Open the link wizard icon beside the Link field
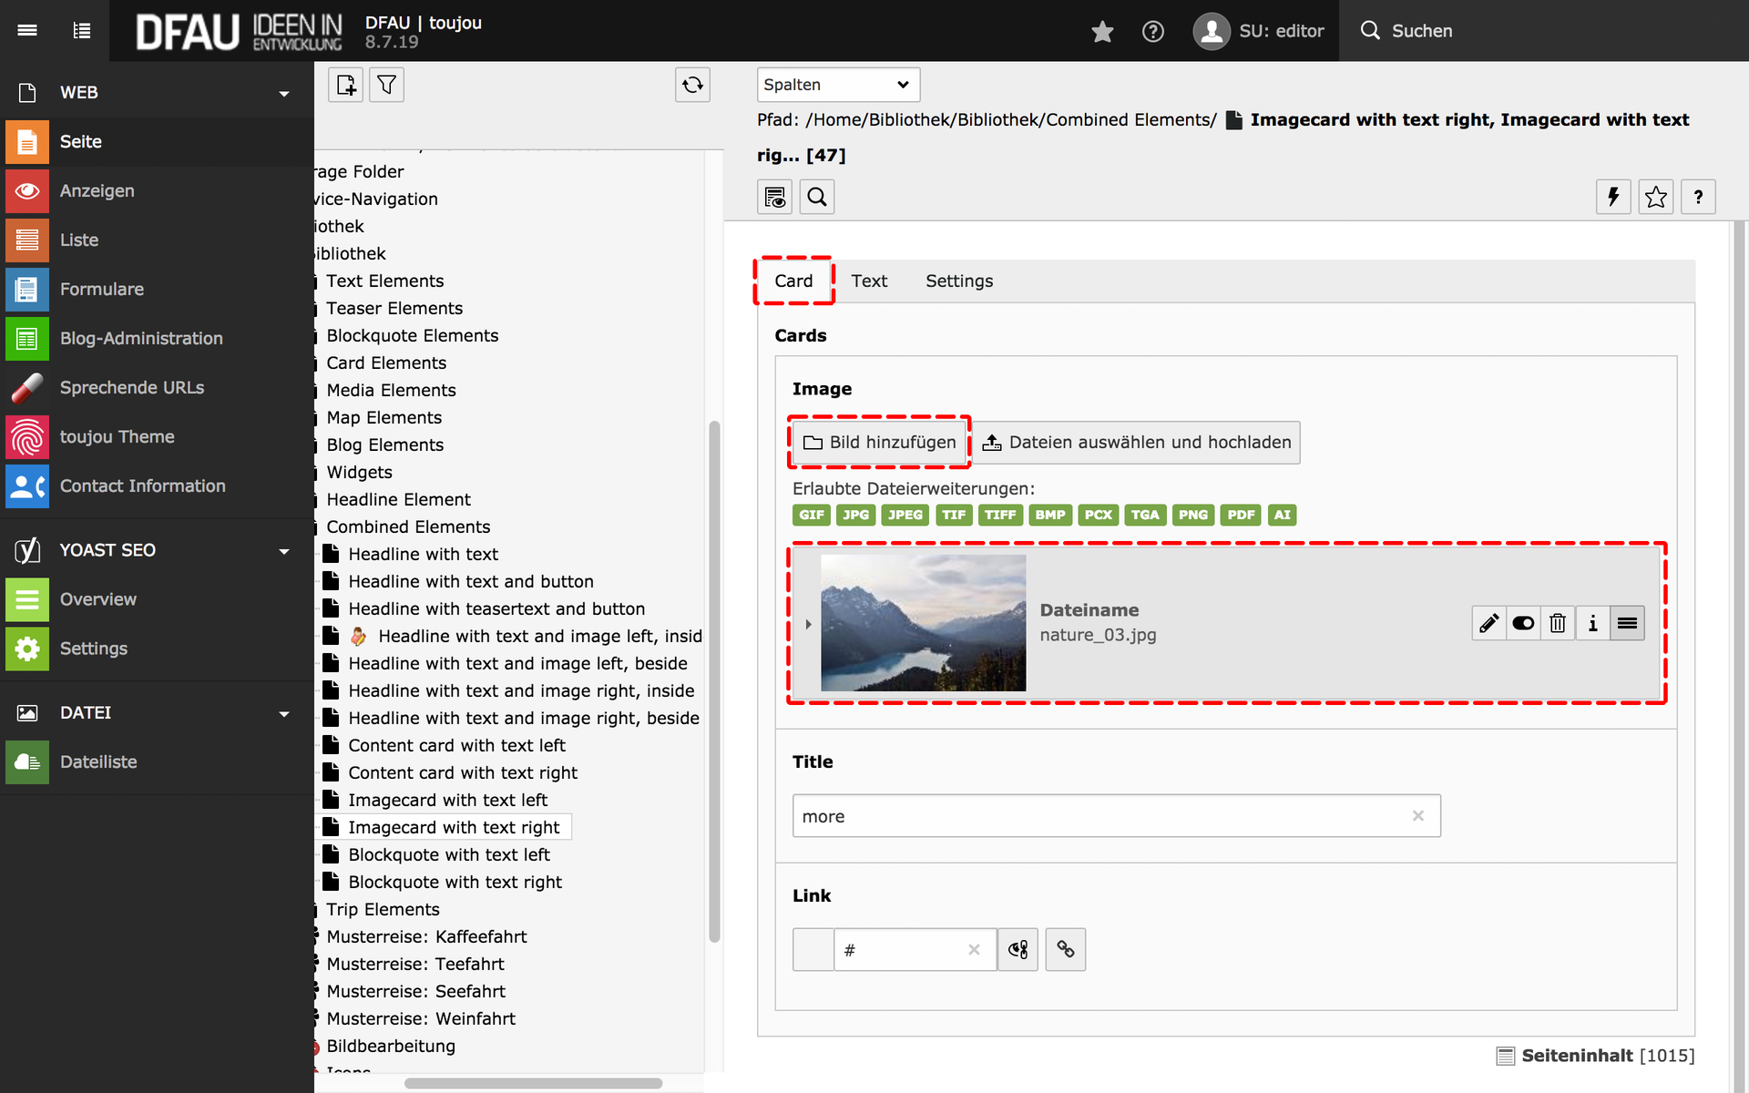1749x1093 pixels. (x=1066, y=950)
